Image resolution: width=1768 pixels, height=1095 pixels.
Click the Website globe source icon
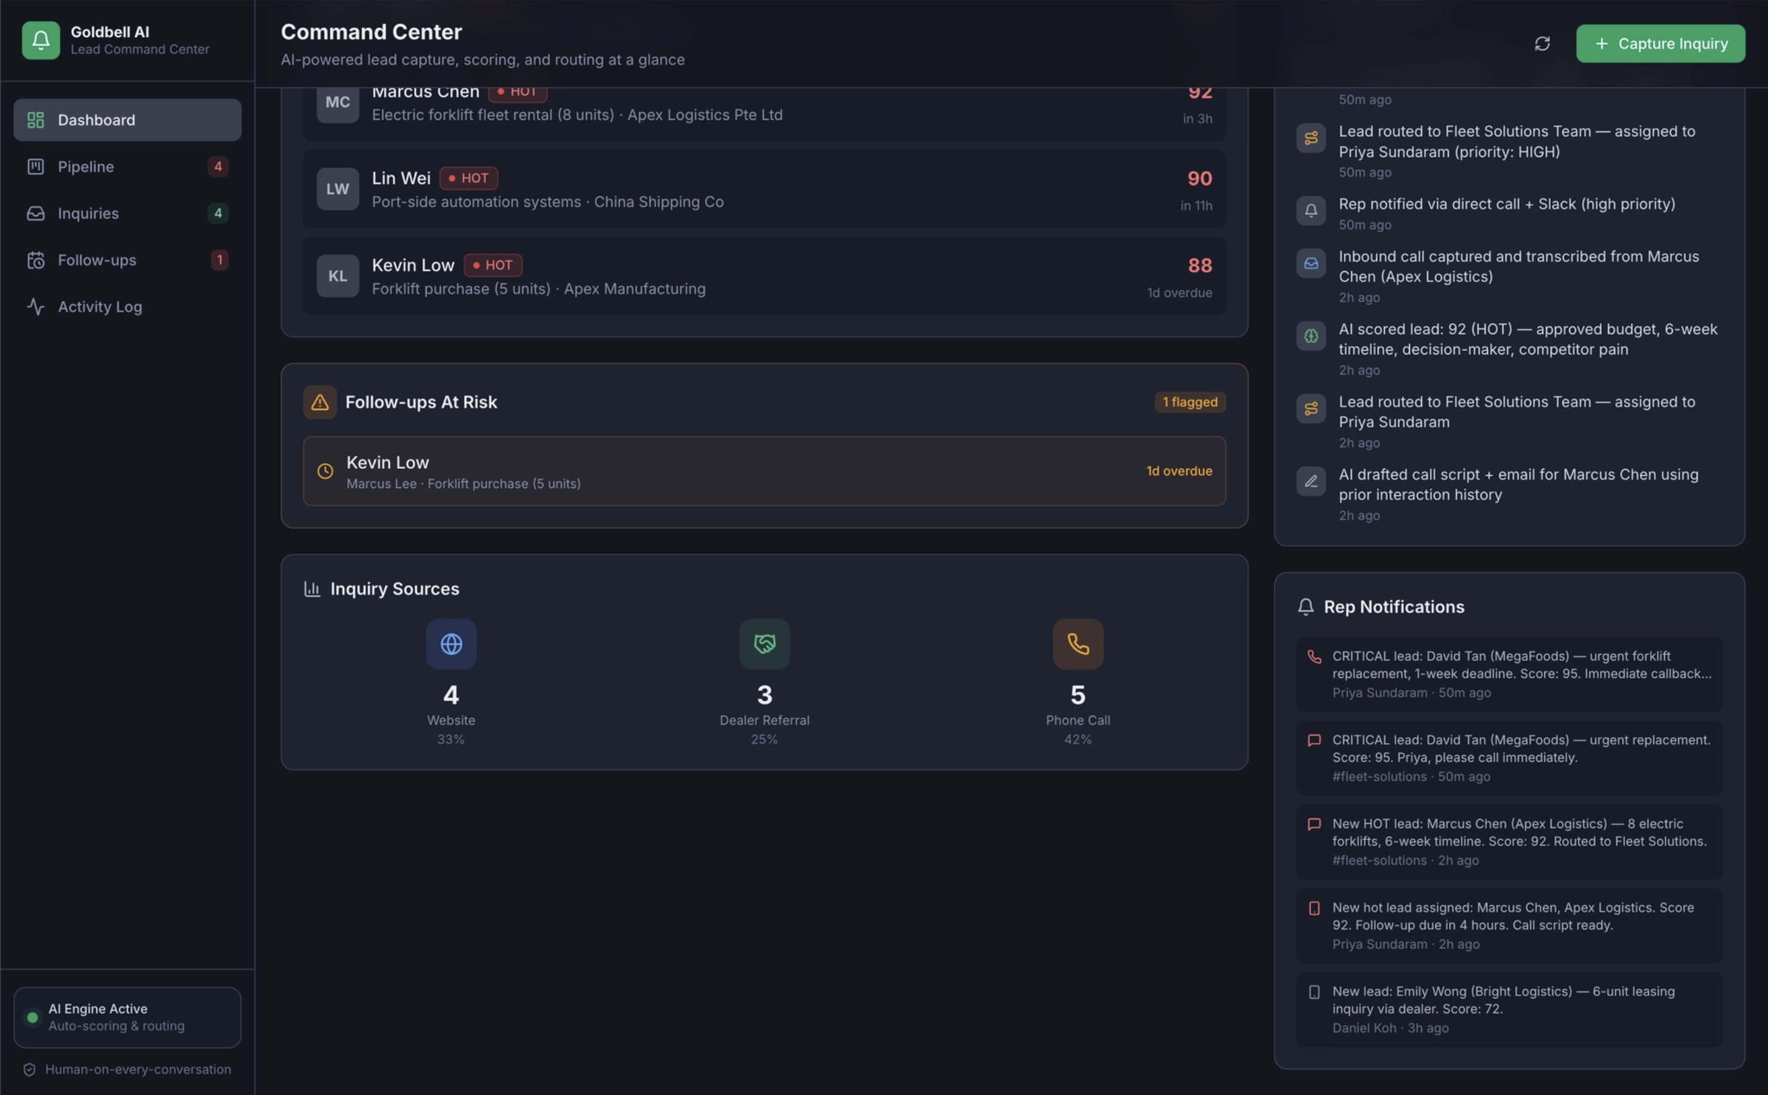coord(451,644)
